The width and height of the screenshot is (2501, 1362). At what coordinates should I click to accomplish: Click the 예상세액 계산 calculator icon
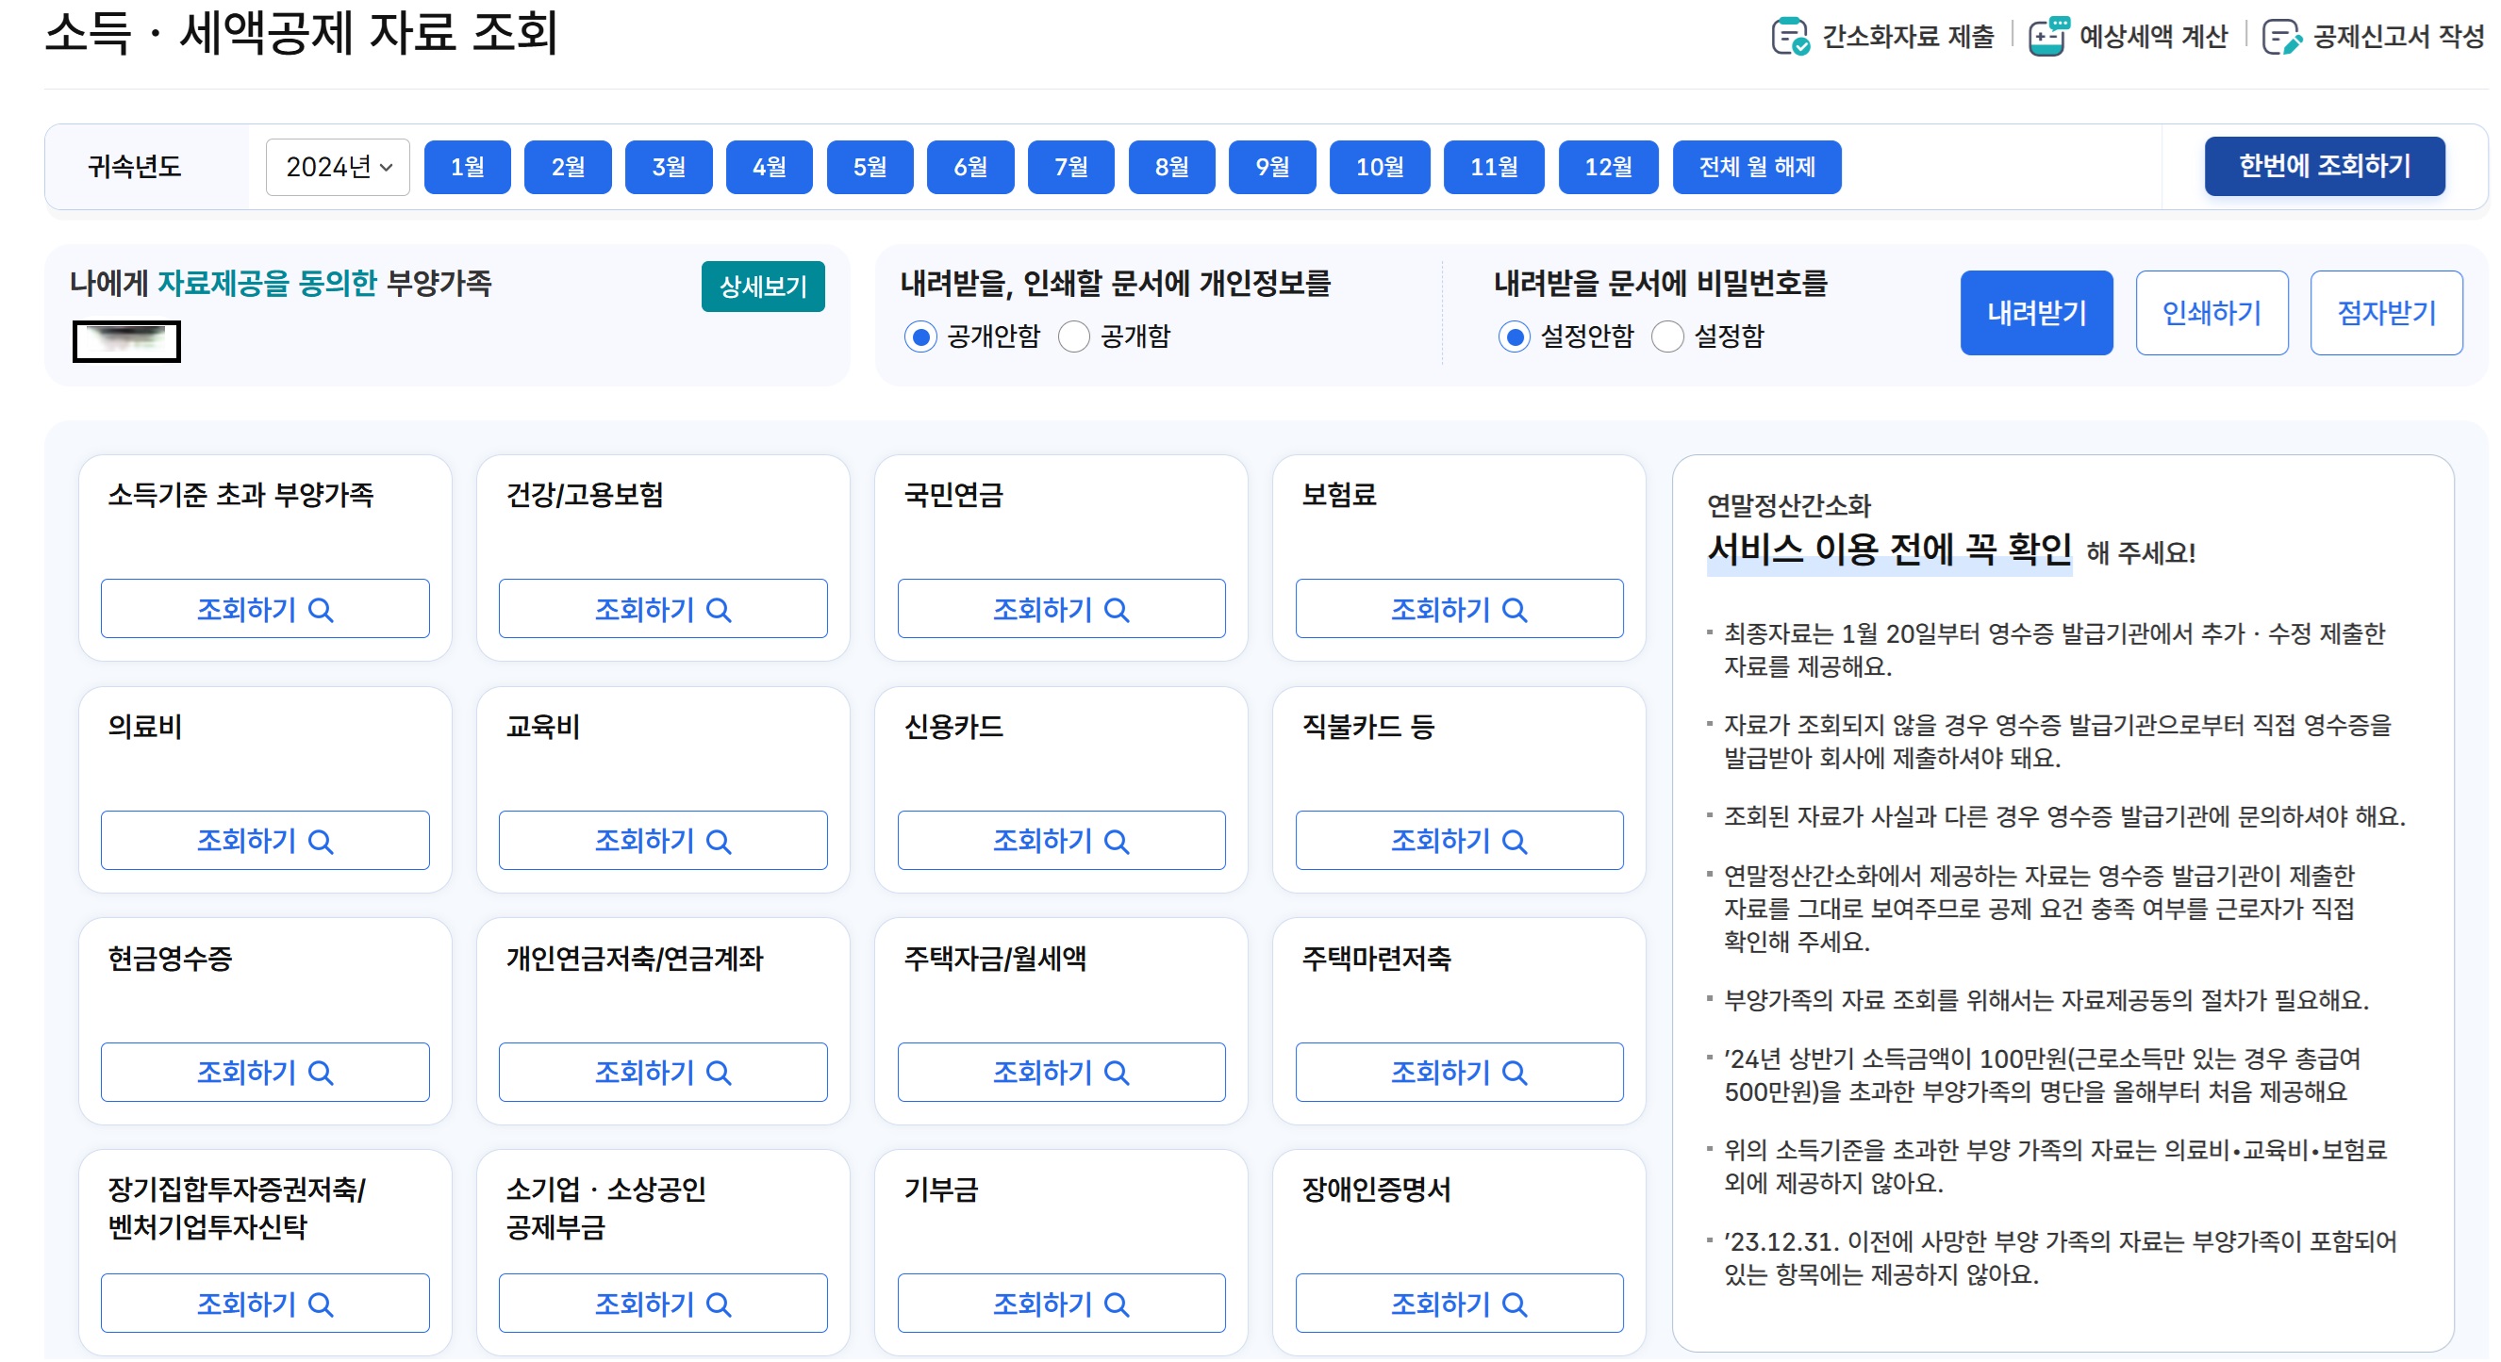click(2048, 37)
